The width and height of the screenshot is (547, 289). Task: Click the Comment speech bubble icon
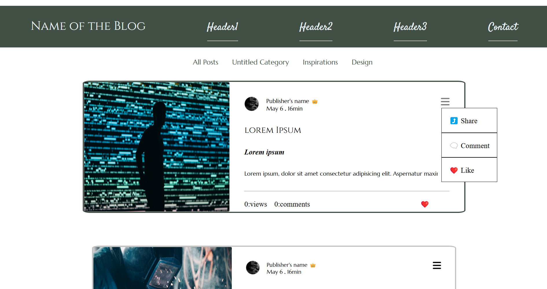454,146
